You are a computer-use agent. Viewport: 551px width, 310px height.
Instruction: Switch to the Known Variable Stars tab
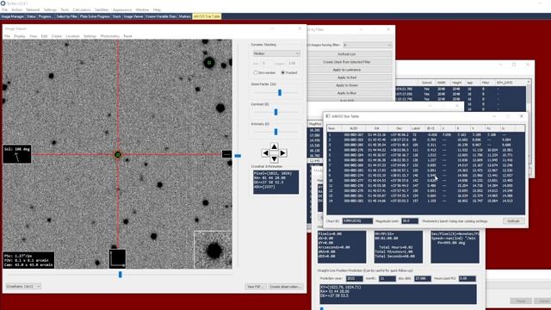click(x=161, y=16)
